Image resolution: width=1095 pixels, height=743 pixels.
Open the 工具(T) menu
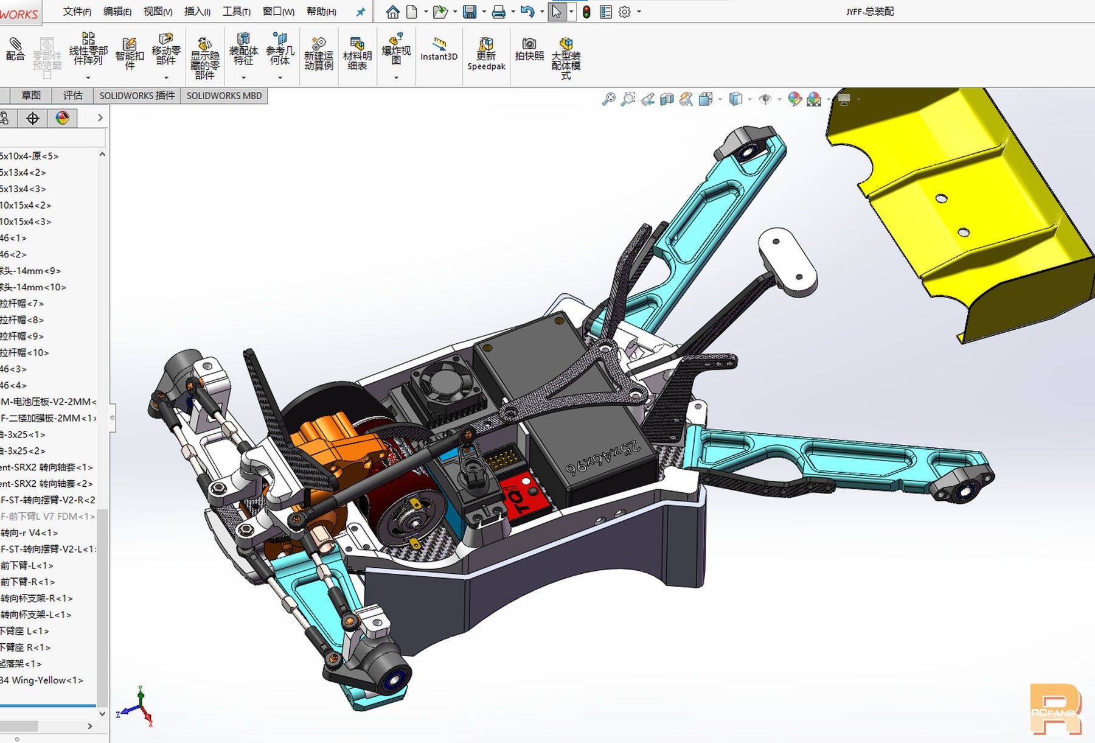[x=236, y=12]
